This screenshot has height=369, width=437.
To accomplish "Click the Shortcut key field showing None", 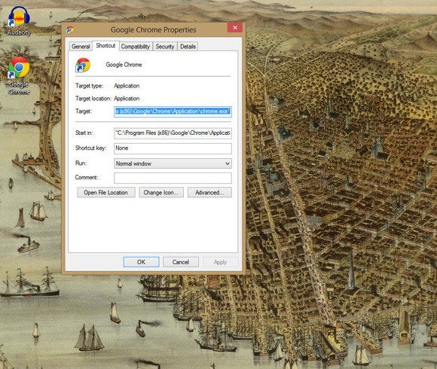I will tap(173, 148).
